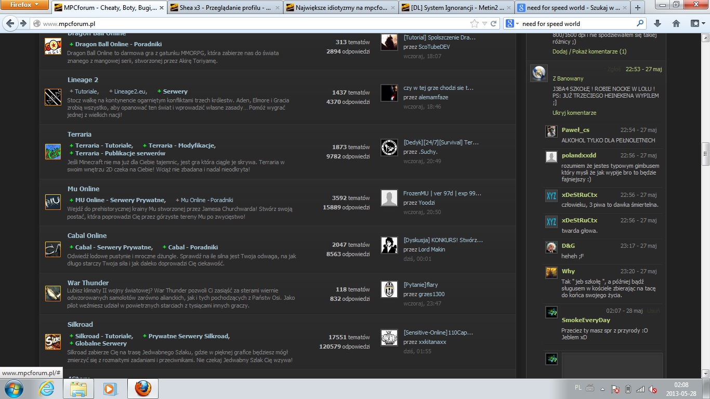
Task: Go forward with the browser Forward arrow
Action: [23, 23]
